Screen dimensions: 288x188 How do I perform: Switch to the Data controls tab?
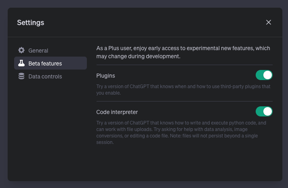coord(50,76)
